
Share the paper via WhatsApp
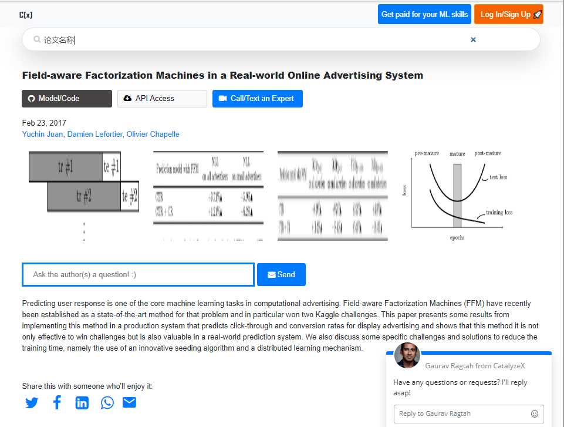tap(107, 402)
